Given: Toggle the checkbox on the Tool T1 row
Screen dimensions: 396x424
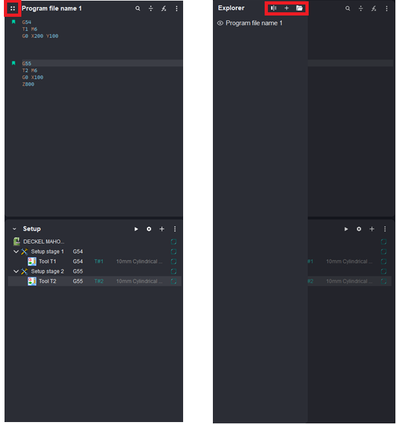Looking at the screenshot, I should (x=173, y=262).
